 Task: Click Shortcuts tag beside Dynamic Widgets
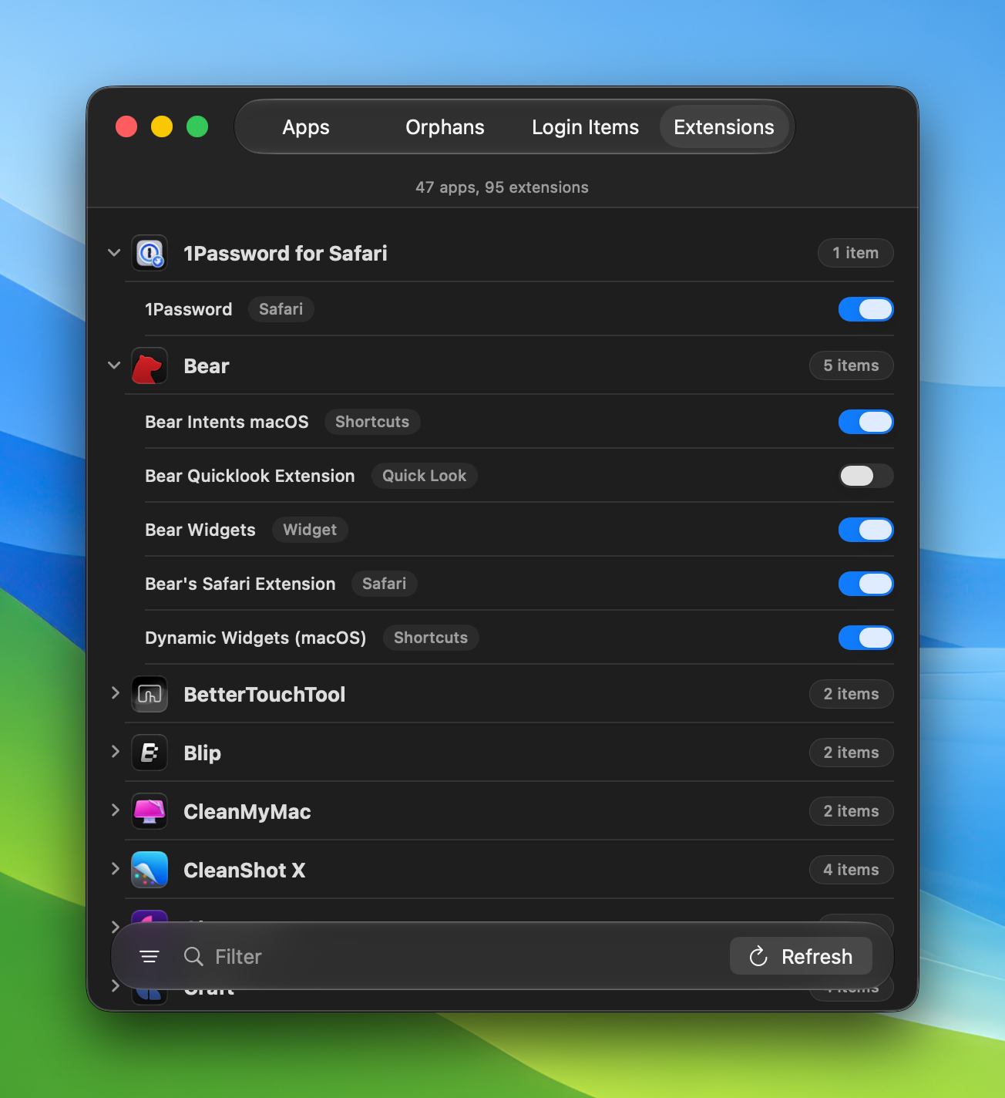coord(431,638)
